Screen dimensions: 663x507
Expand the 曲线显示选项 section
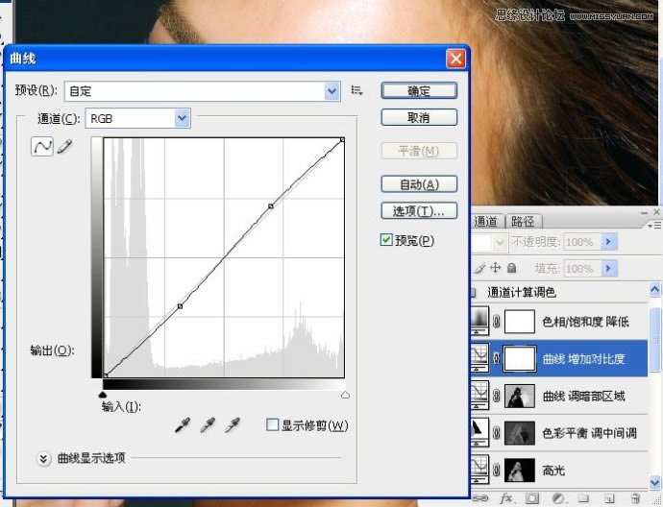pos(43,459)
